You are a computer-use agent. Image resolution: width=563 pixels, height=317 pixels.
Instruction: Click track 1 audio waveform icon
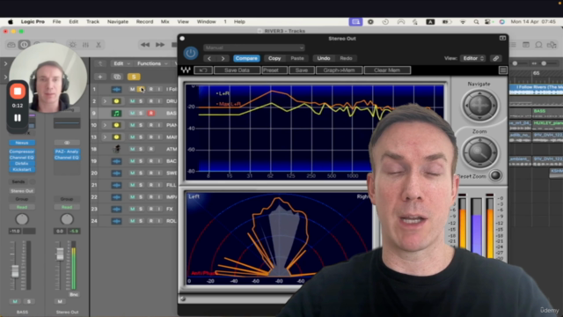[x=116, y=89]
